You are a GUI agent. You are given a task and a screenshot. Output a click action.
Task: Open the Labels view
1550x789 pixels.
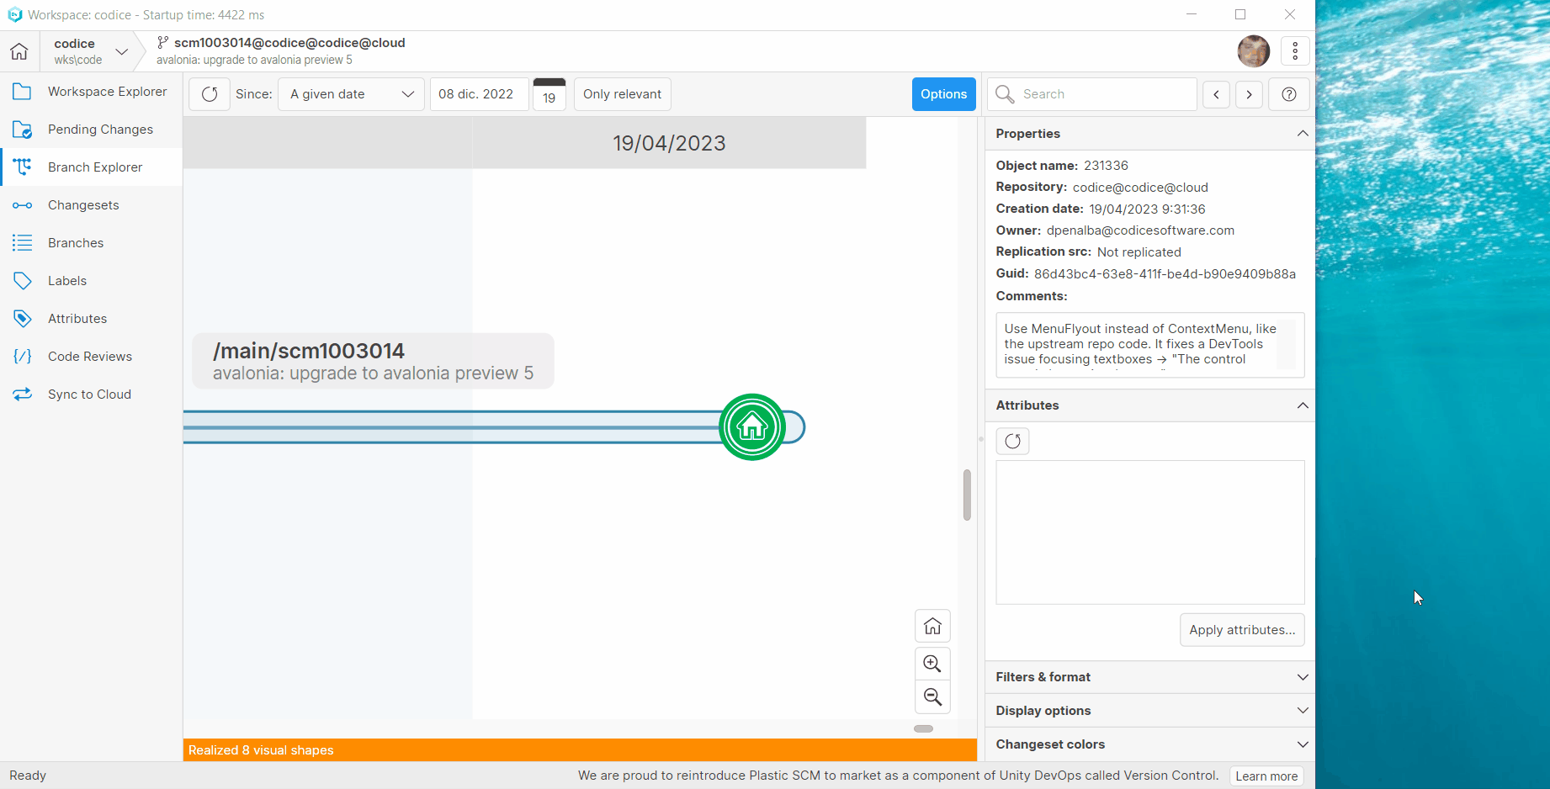click(66, 280)
